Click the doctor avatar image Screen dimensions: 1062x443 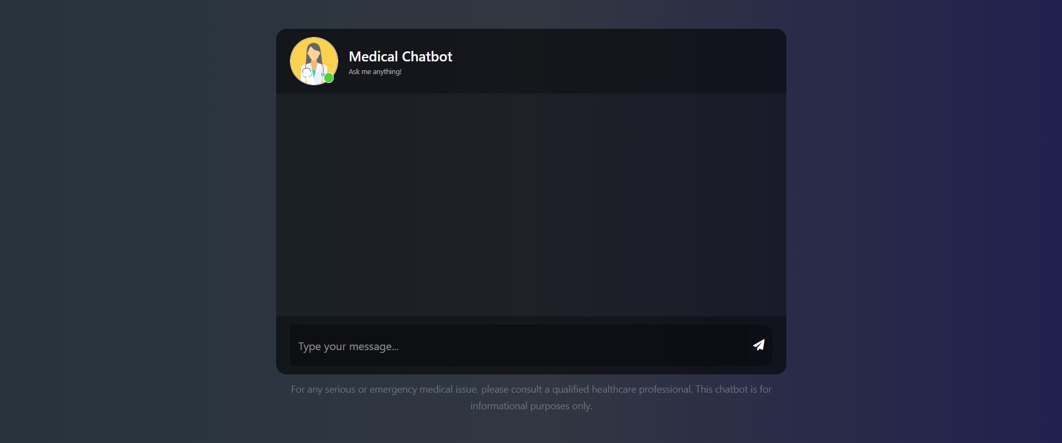point(314,61)
